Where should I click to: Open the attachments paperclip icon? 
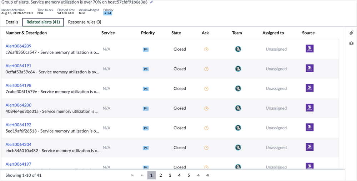click(x=351, y=33)
